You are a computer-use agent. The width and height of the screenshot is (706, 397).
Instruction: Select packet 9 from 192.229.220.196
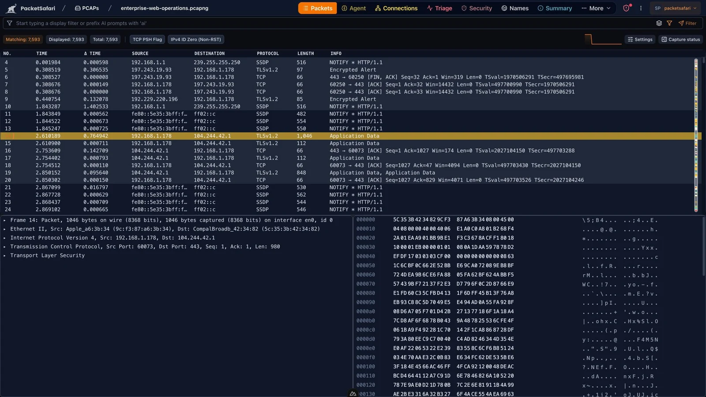[347, 99]
